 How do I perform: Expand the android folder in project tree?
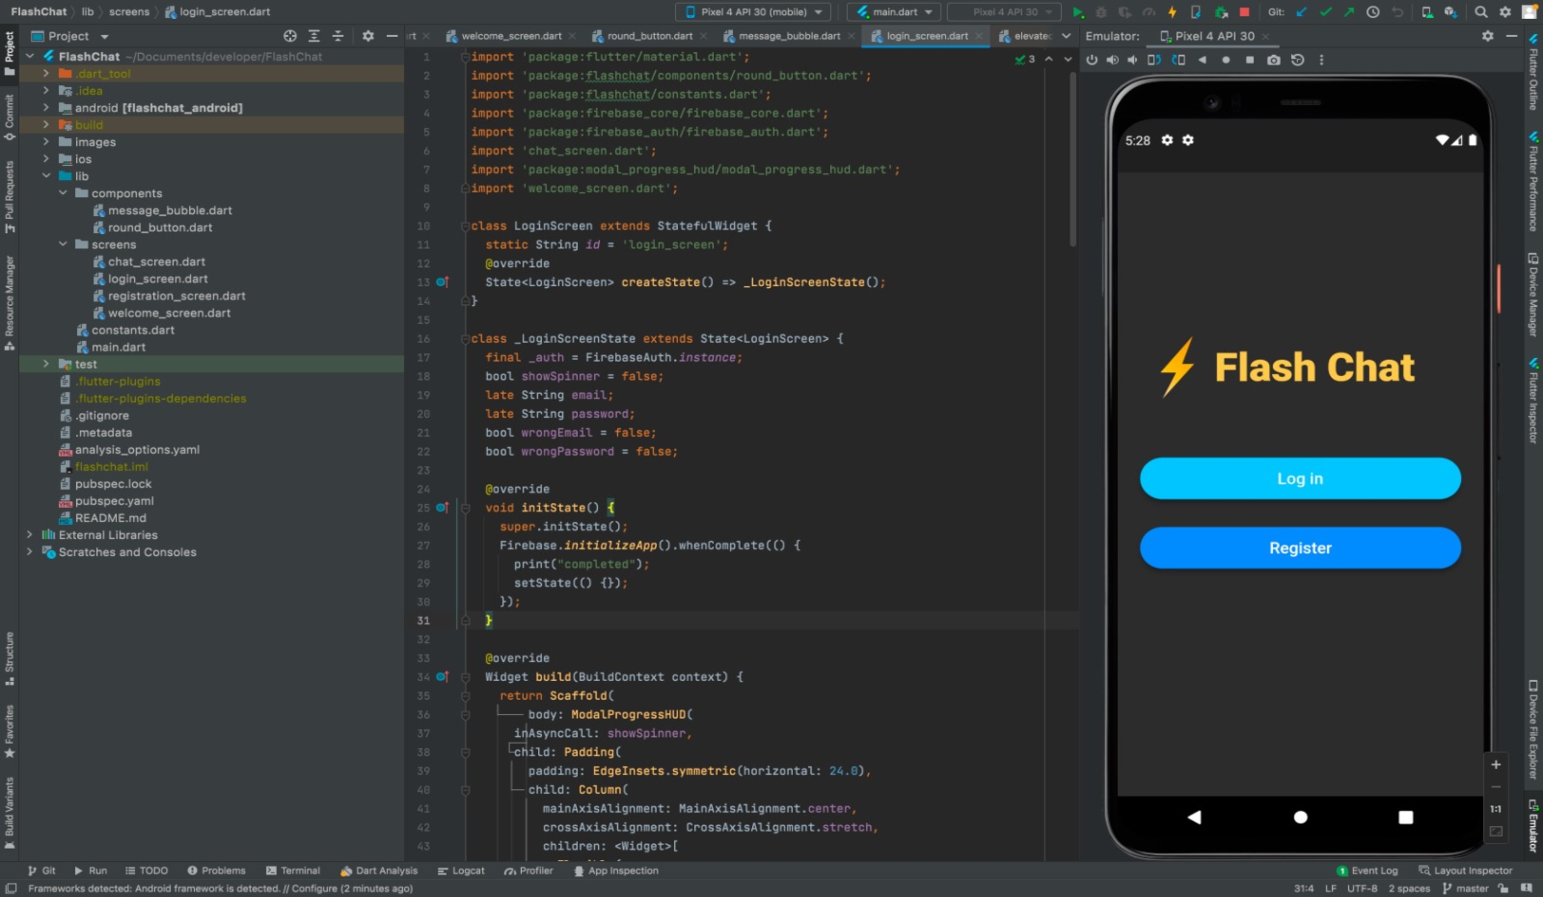tap(46, 108)
